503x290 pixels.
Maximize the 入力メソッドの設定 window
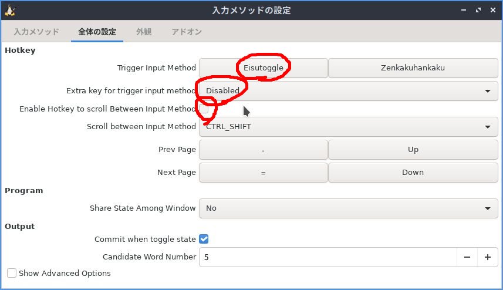click(x=478, y=10)
